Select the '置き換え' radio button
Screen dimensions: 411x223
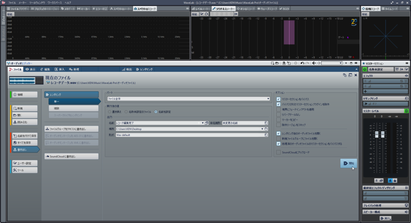(109, 111)
